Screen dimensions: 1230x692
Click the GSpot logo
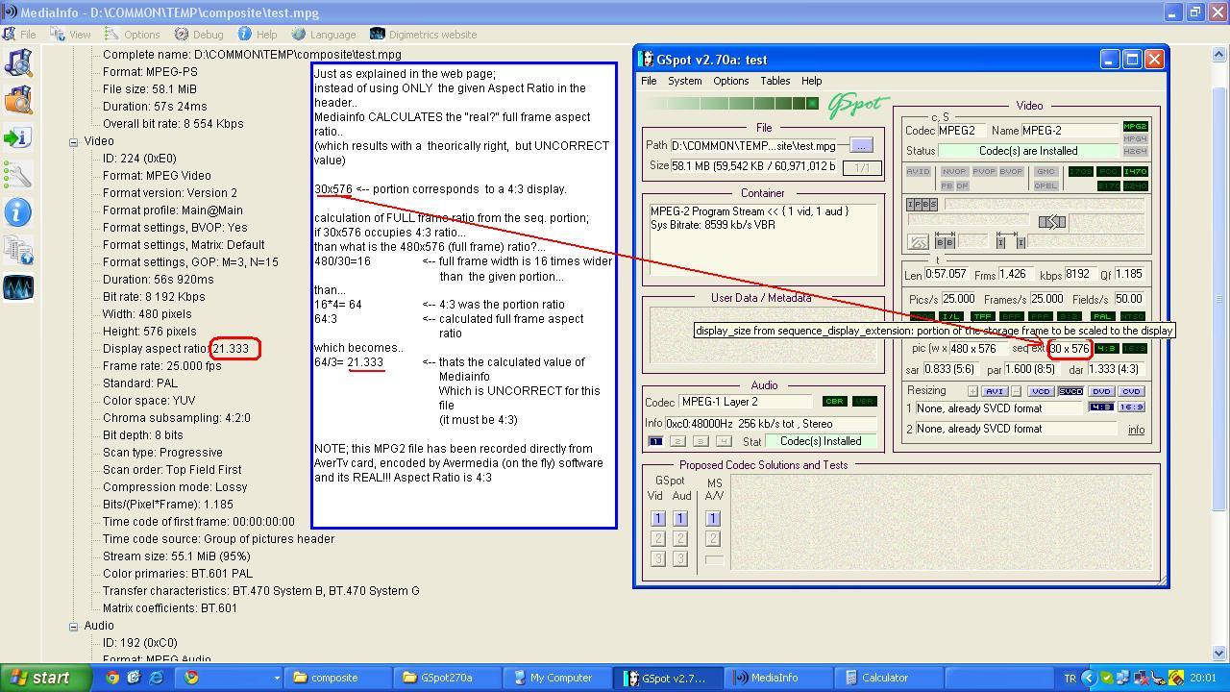(858, 105)
